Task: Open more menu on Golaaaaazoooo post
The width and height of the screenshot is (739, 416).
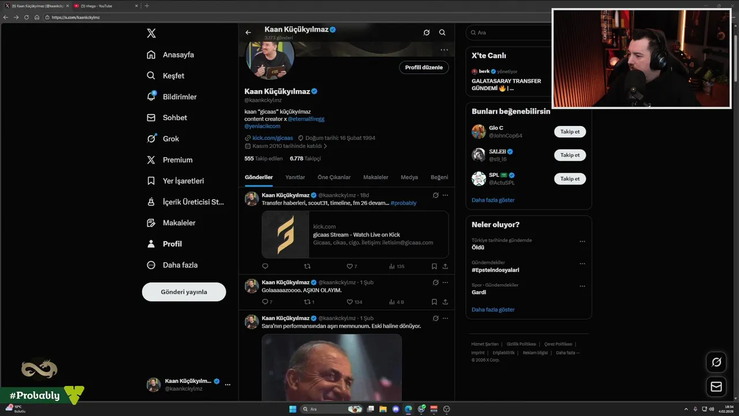Action: pos(445,283)
